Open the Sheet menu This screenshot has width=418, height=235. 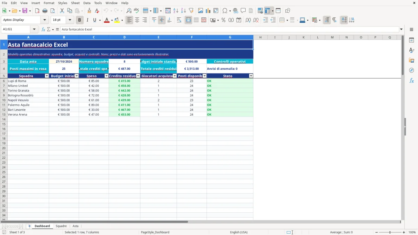75,3
